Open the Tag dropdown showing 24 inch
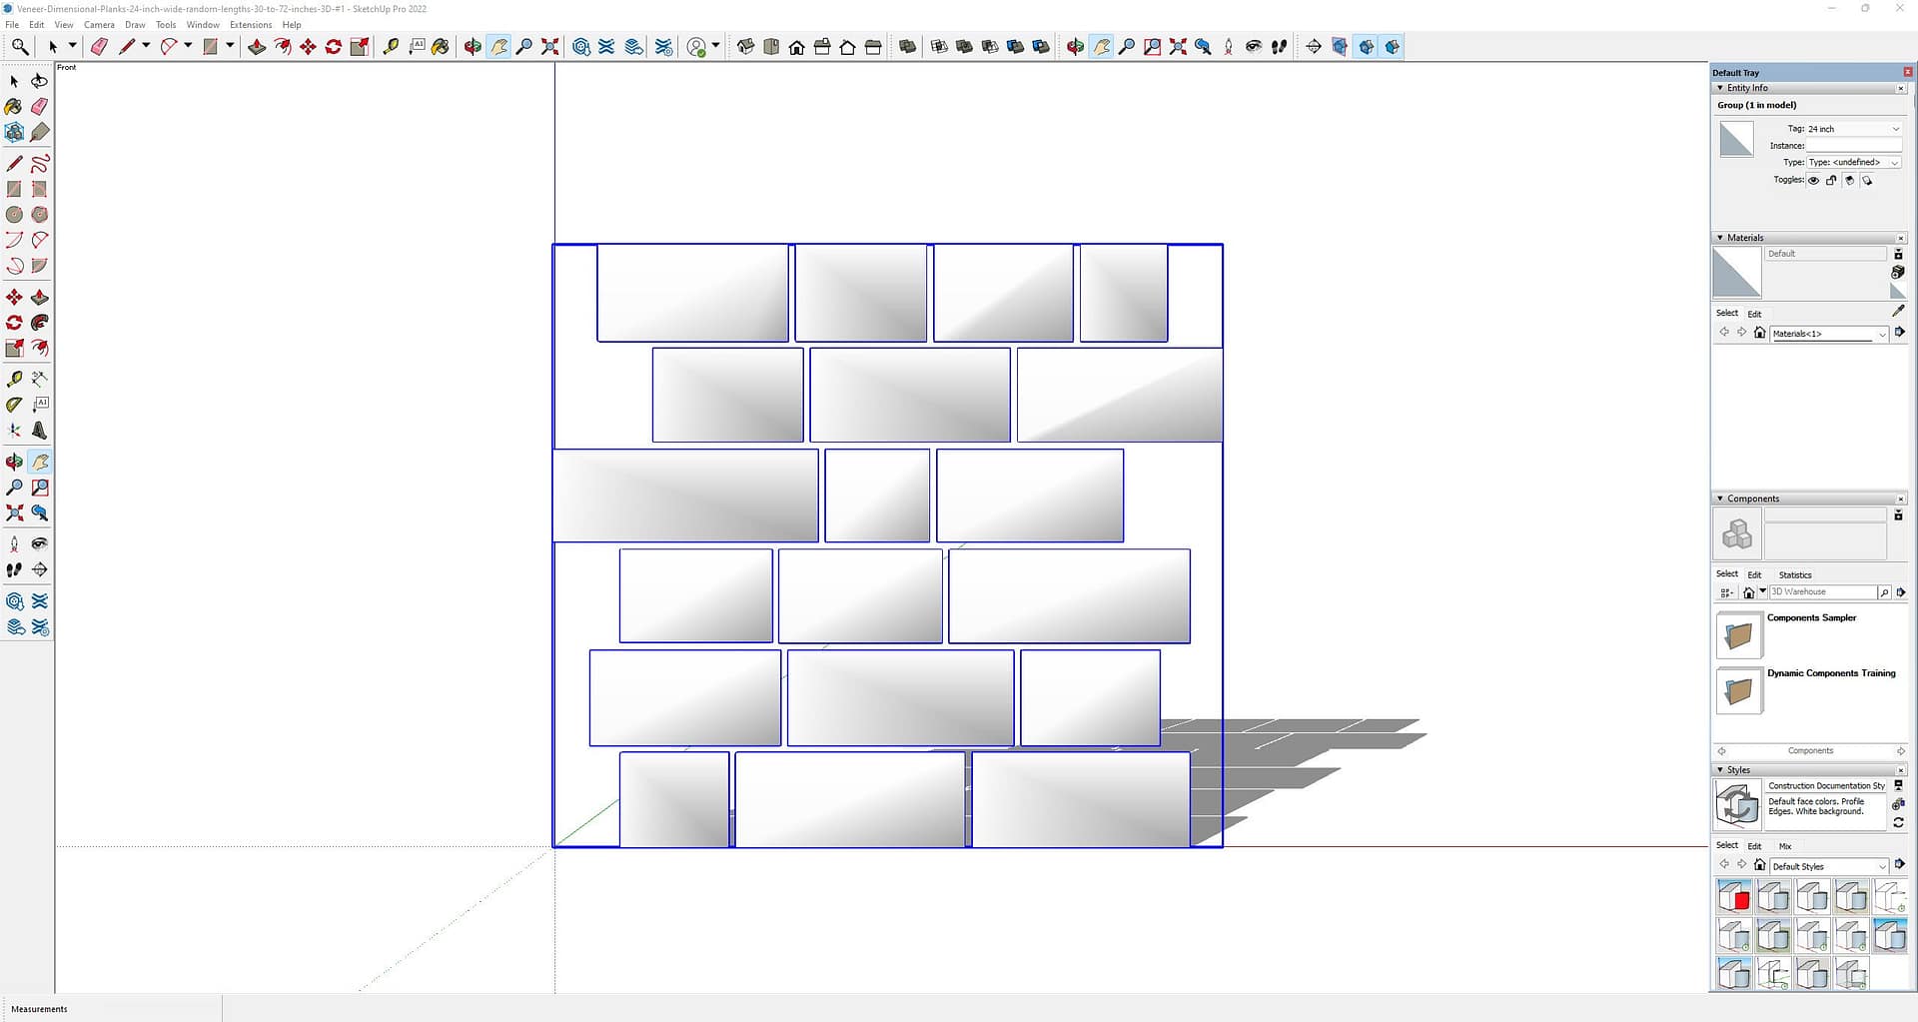The height and width of the screenshot is (1022, 1918). [1895, 129]
